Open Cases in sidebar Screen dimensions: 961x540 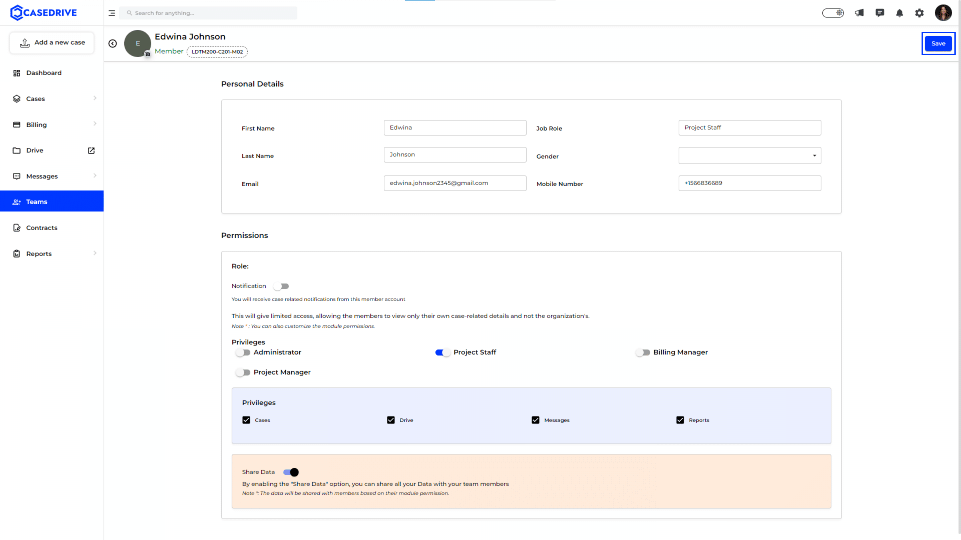pyautogui.click(x=52, y=99)
